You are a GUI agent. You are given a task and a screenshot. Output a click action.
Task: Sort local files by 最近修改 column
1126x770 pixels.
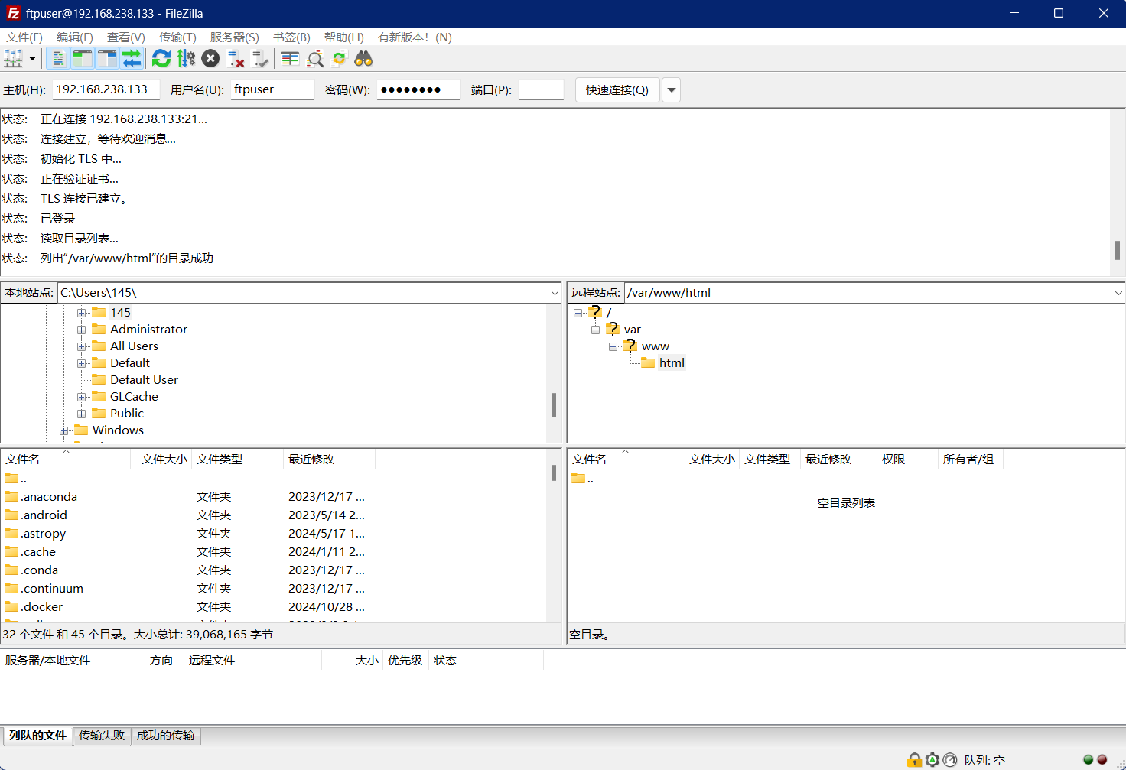311,460
